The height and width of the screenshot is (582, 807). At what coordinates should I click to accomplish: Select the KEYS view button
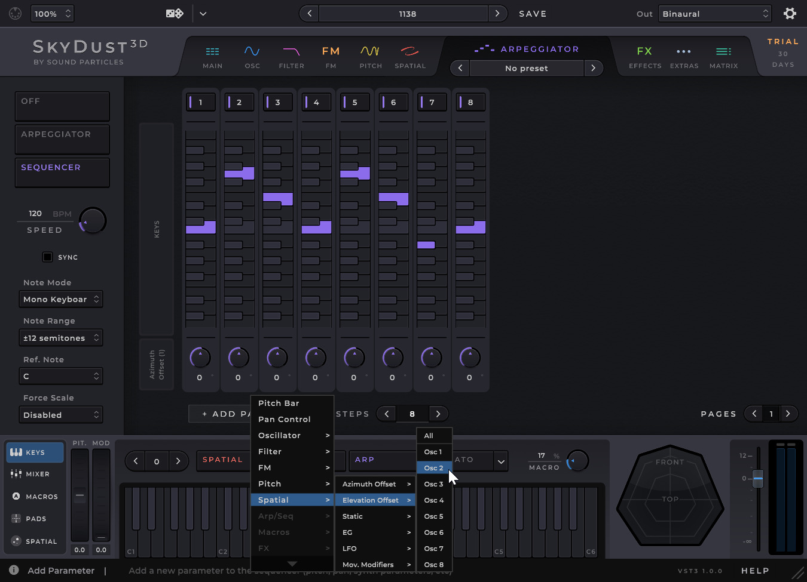pyautogui.click(x=35, y=452)
